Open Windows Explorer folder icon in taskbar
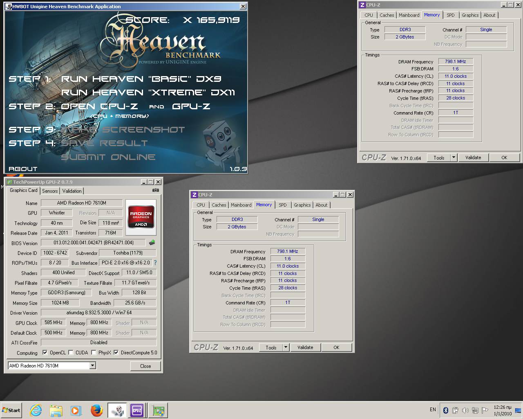523x419 pixels. click(56, 410)
